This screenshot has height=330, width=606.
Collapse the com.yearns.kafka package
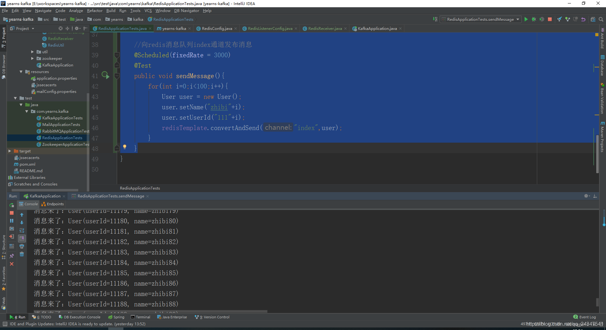tap(27, 111)
